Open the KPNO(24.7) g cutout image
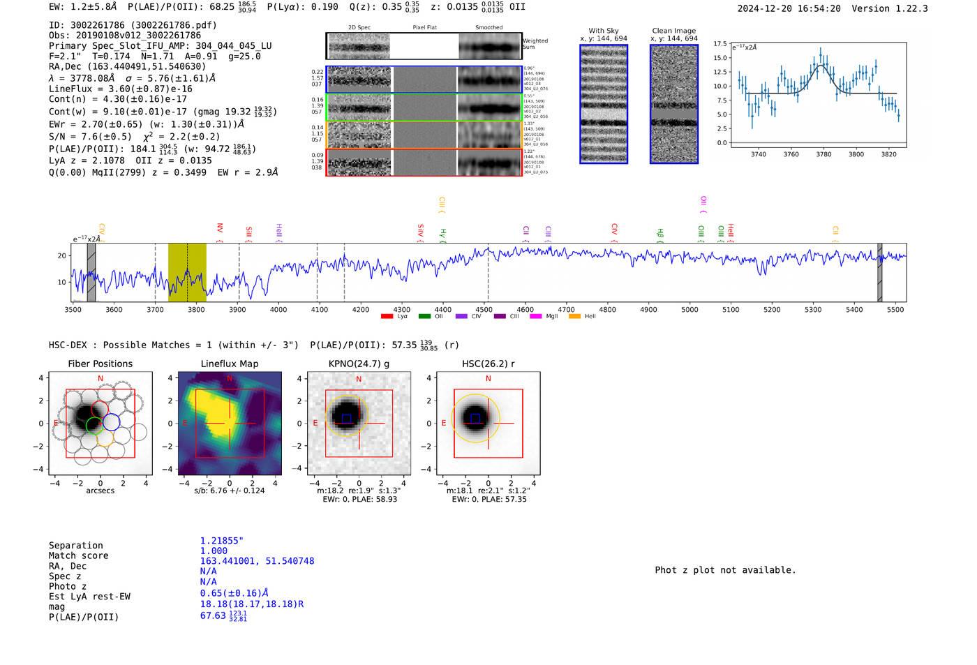This screenshot has height=665, width=977. point(359,424)
